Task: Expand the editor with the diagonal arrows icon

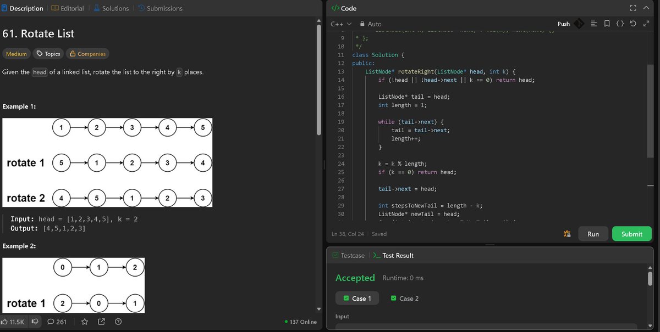Action: pos(646,24)
